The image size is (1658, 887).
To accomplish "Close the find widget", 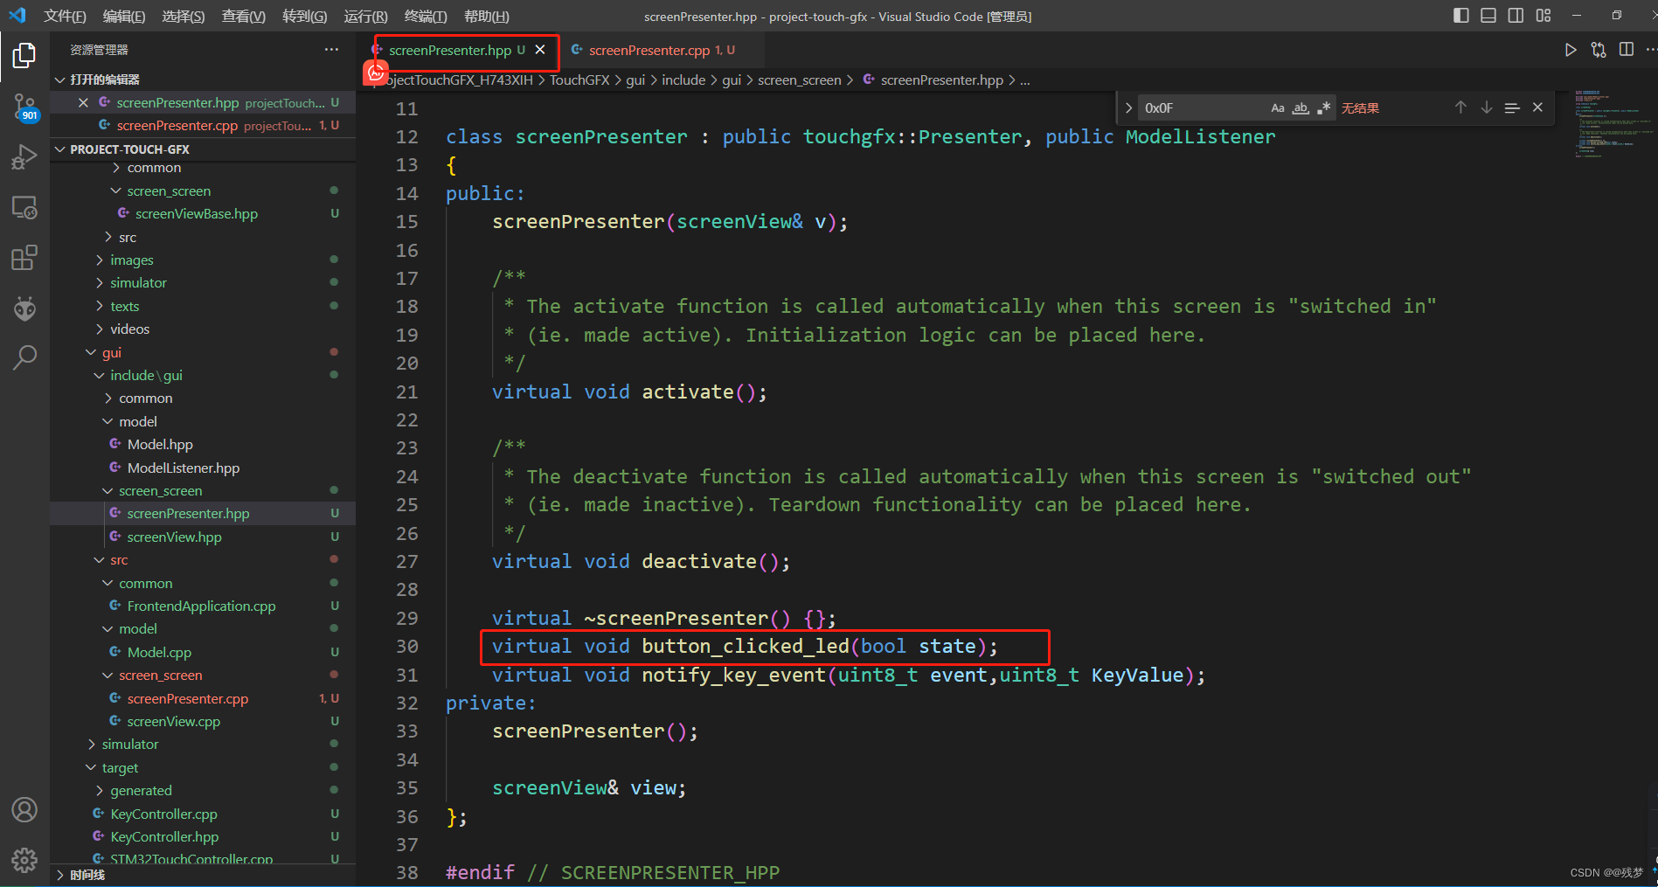I will click(x=1538, y=107).
